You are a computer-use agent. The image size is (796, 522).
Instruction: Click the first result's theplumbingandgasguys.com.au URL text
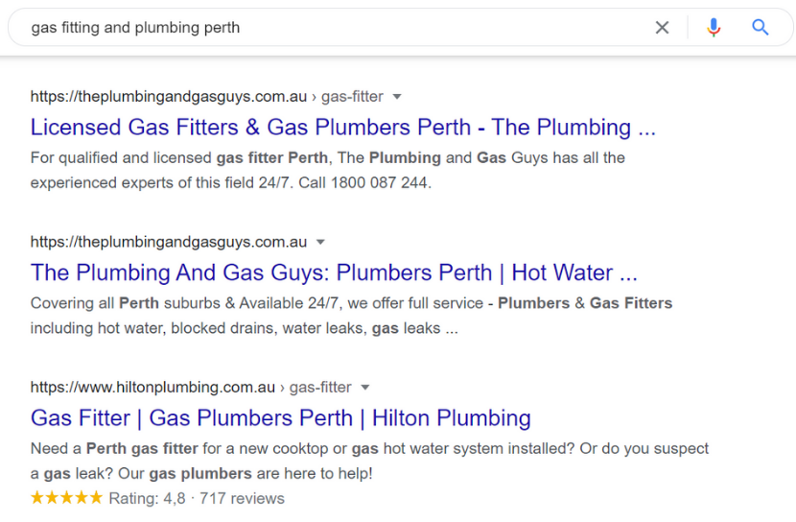169,97
